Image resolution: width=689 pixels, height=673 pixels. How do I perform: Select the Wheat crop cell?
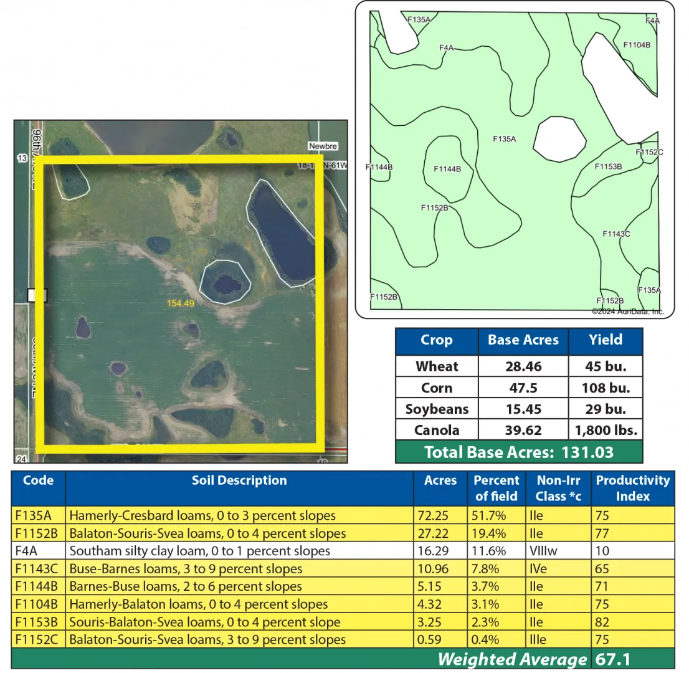[437, 366]
